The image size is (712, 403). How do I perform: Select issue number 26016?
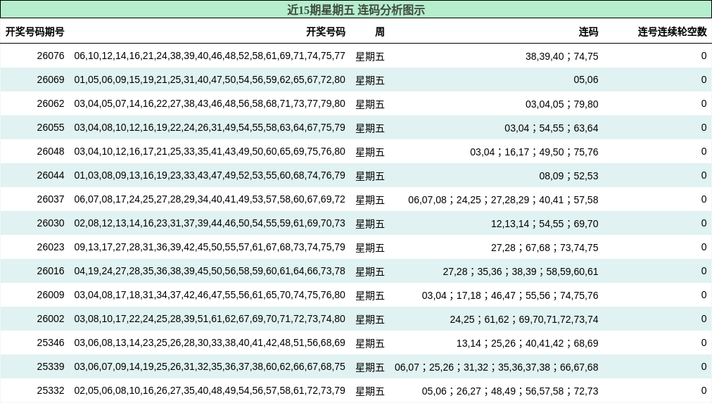(51, 271)
